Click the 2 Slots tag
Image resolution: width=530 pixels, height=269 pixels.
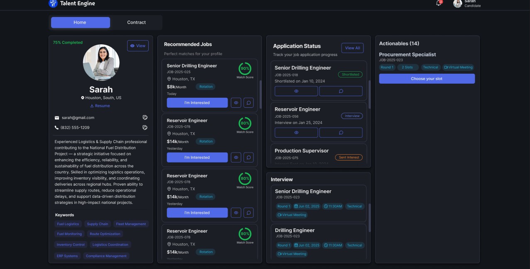click(407, 67)
